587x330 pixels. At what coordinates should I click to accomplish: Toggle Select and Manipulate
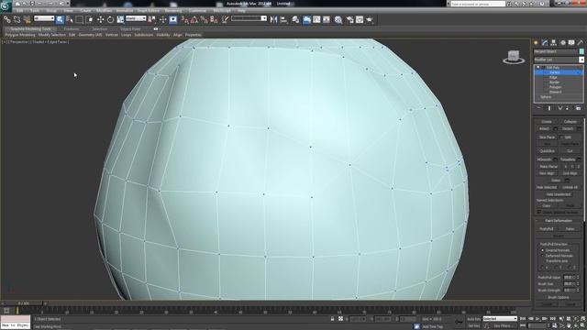163,19
